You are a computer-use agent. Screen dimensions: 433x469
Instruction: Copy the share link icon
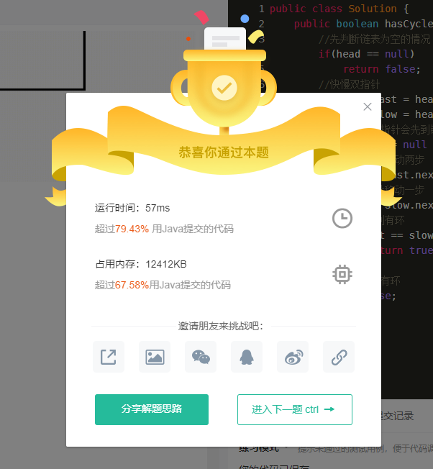pos(339,357)
